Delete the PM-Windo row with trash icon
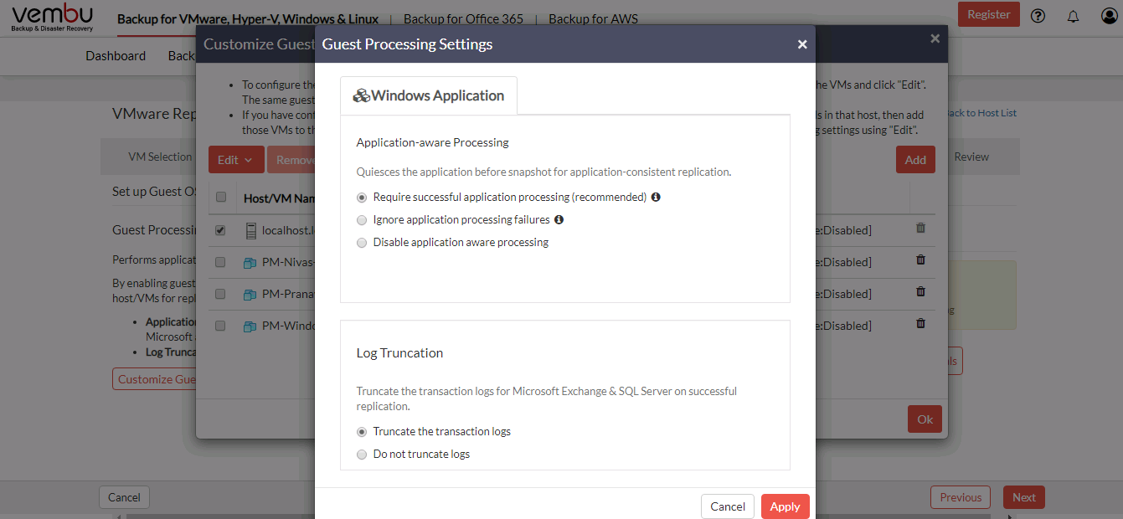Screen dimensions: 1123x519 [920, 323]
